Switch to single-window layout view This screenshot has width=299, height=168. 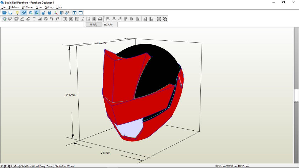coord(80,12)
